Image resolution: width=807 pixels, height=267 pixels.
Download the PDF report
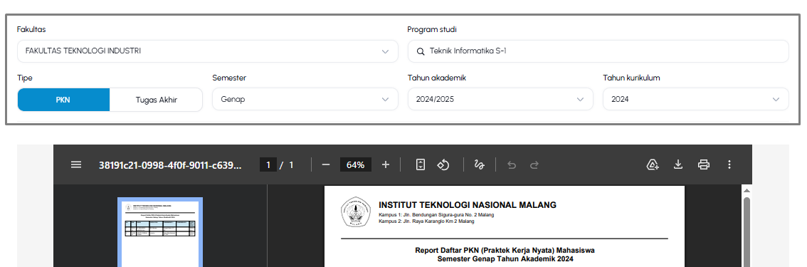point(678,164)
